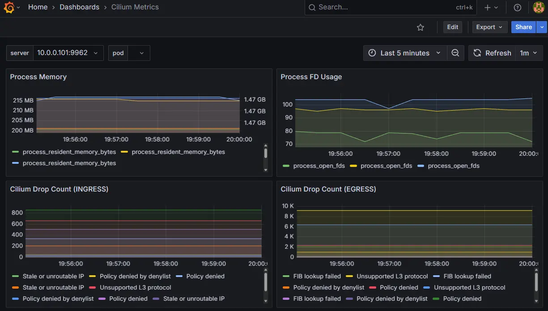The image size is (548, 311).
Task: Toggle egress Policy denied red legend series
Action: 399,288
